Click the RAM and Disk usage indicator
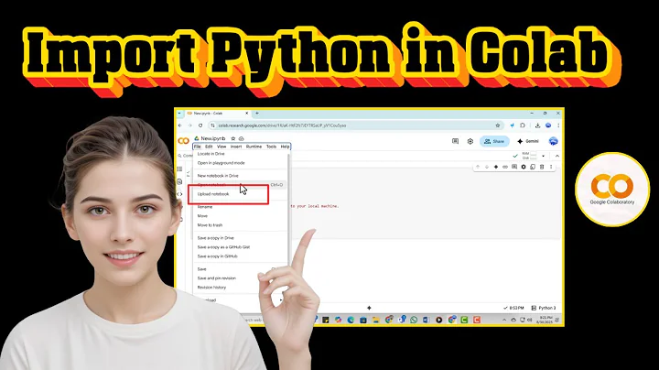Image resolution: width=659 pixels, height=370 pixels. [x=529, y=156]
